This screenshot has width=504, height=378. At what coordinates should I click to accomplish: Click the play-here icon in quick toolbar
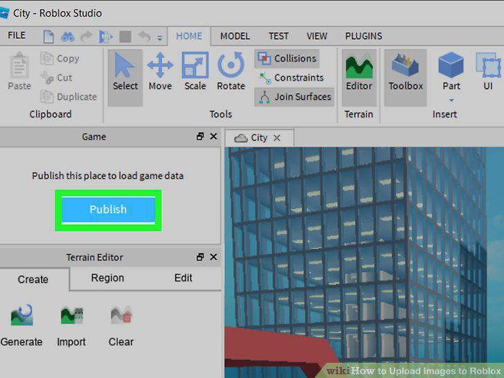coord(106,37)
